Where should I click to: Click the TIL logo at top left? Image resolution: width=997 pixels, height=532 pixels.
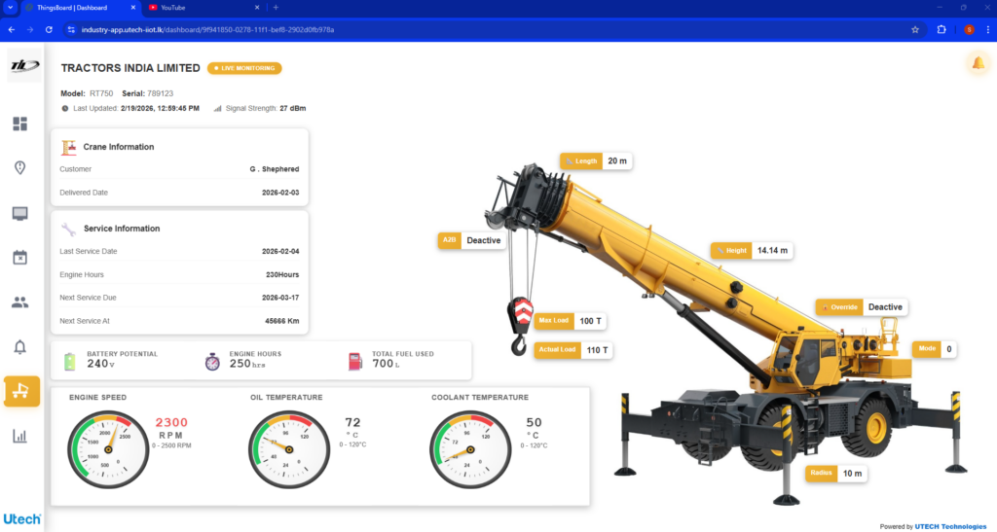[24, 65]
